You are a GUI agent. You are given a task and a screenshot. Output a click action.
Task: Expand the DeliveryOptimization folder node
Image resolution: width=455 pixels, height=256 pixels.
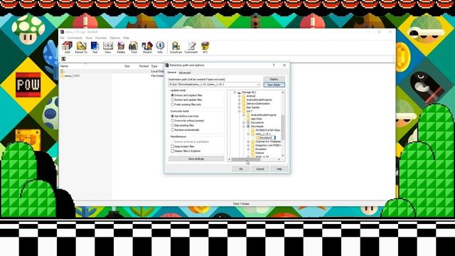tap(239, 104)
